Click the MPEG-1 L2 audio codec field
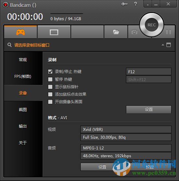This screenshot has width=179, height=181. click(x=126, y=148)
